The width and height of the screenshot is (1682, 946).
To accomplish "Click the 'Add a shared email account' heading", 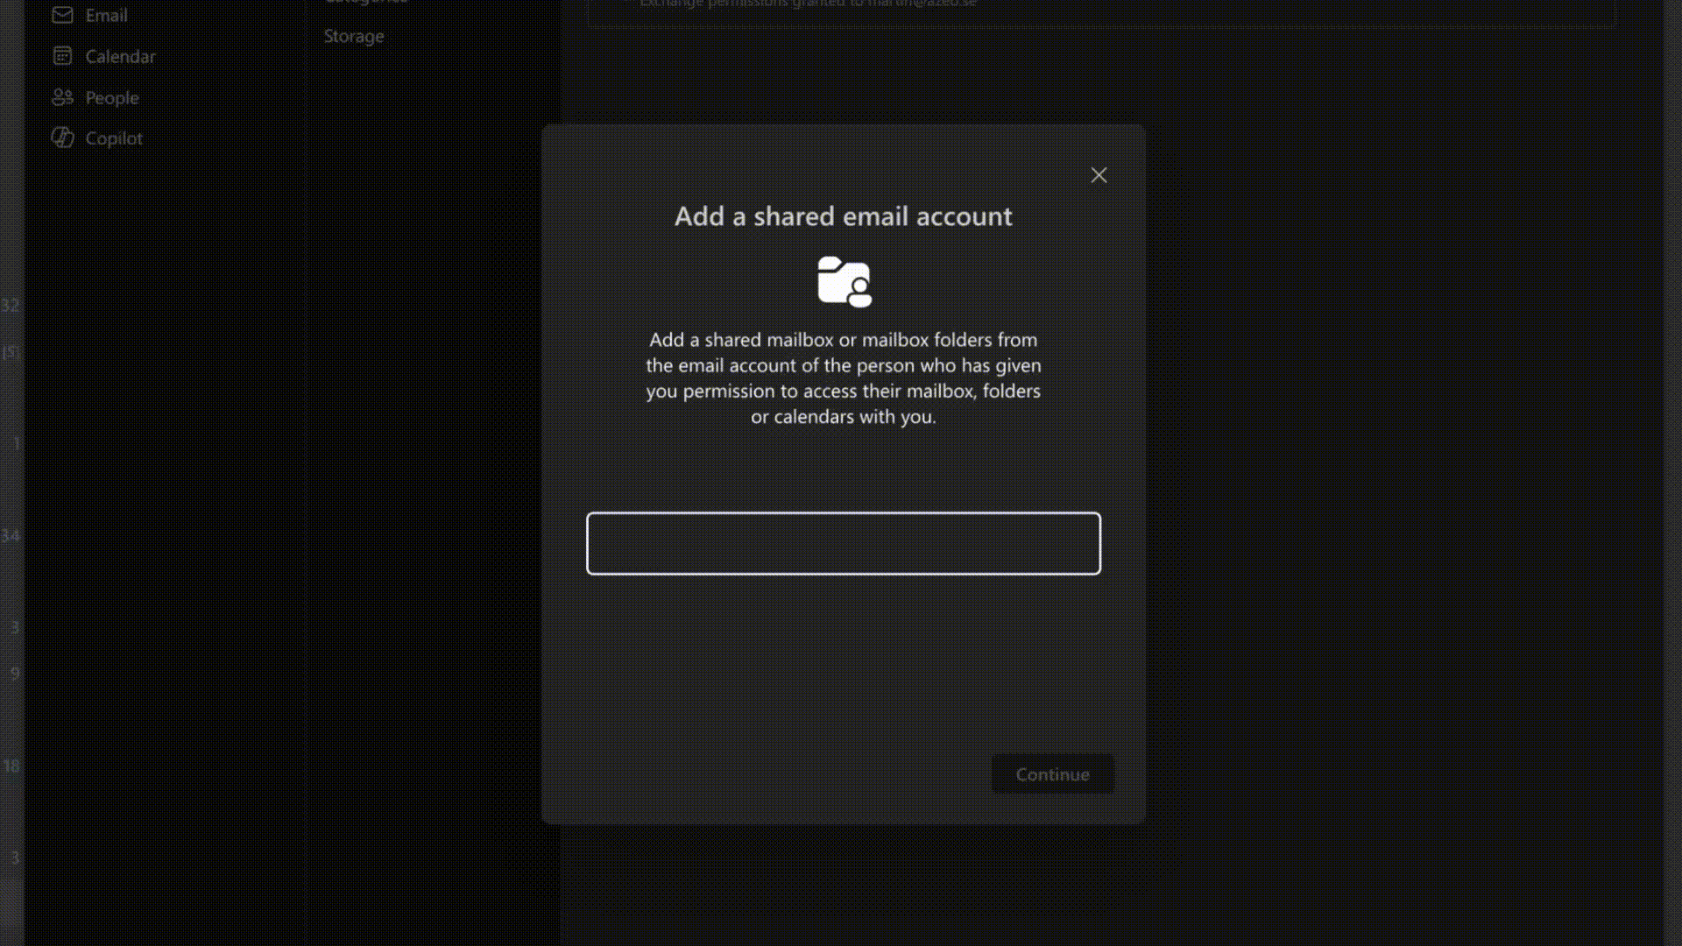I will pyautogui.click(x=843, y=216).
